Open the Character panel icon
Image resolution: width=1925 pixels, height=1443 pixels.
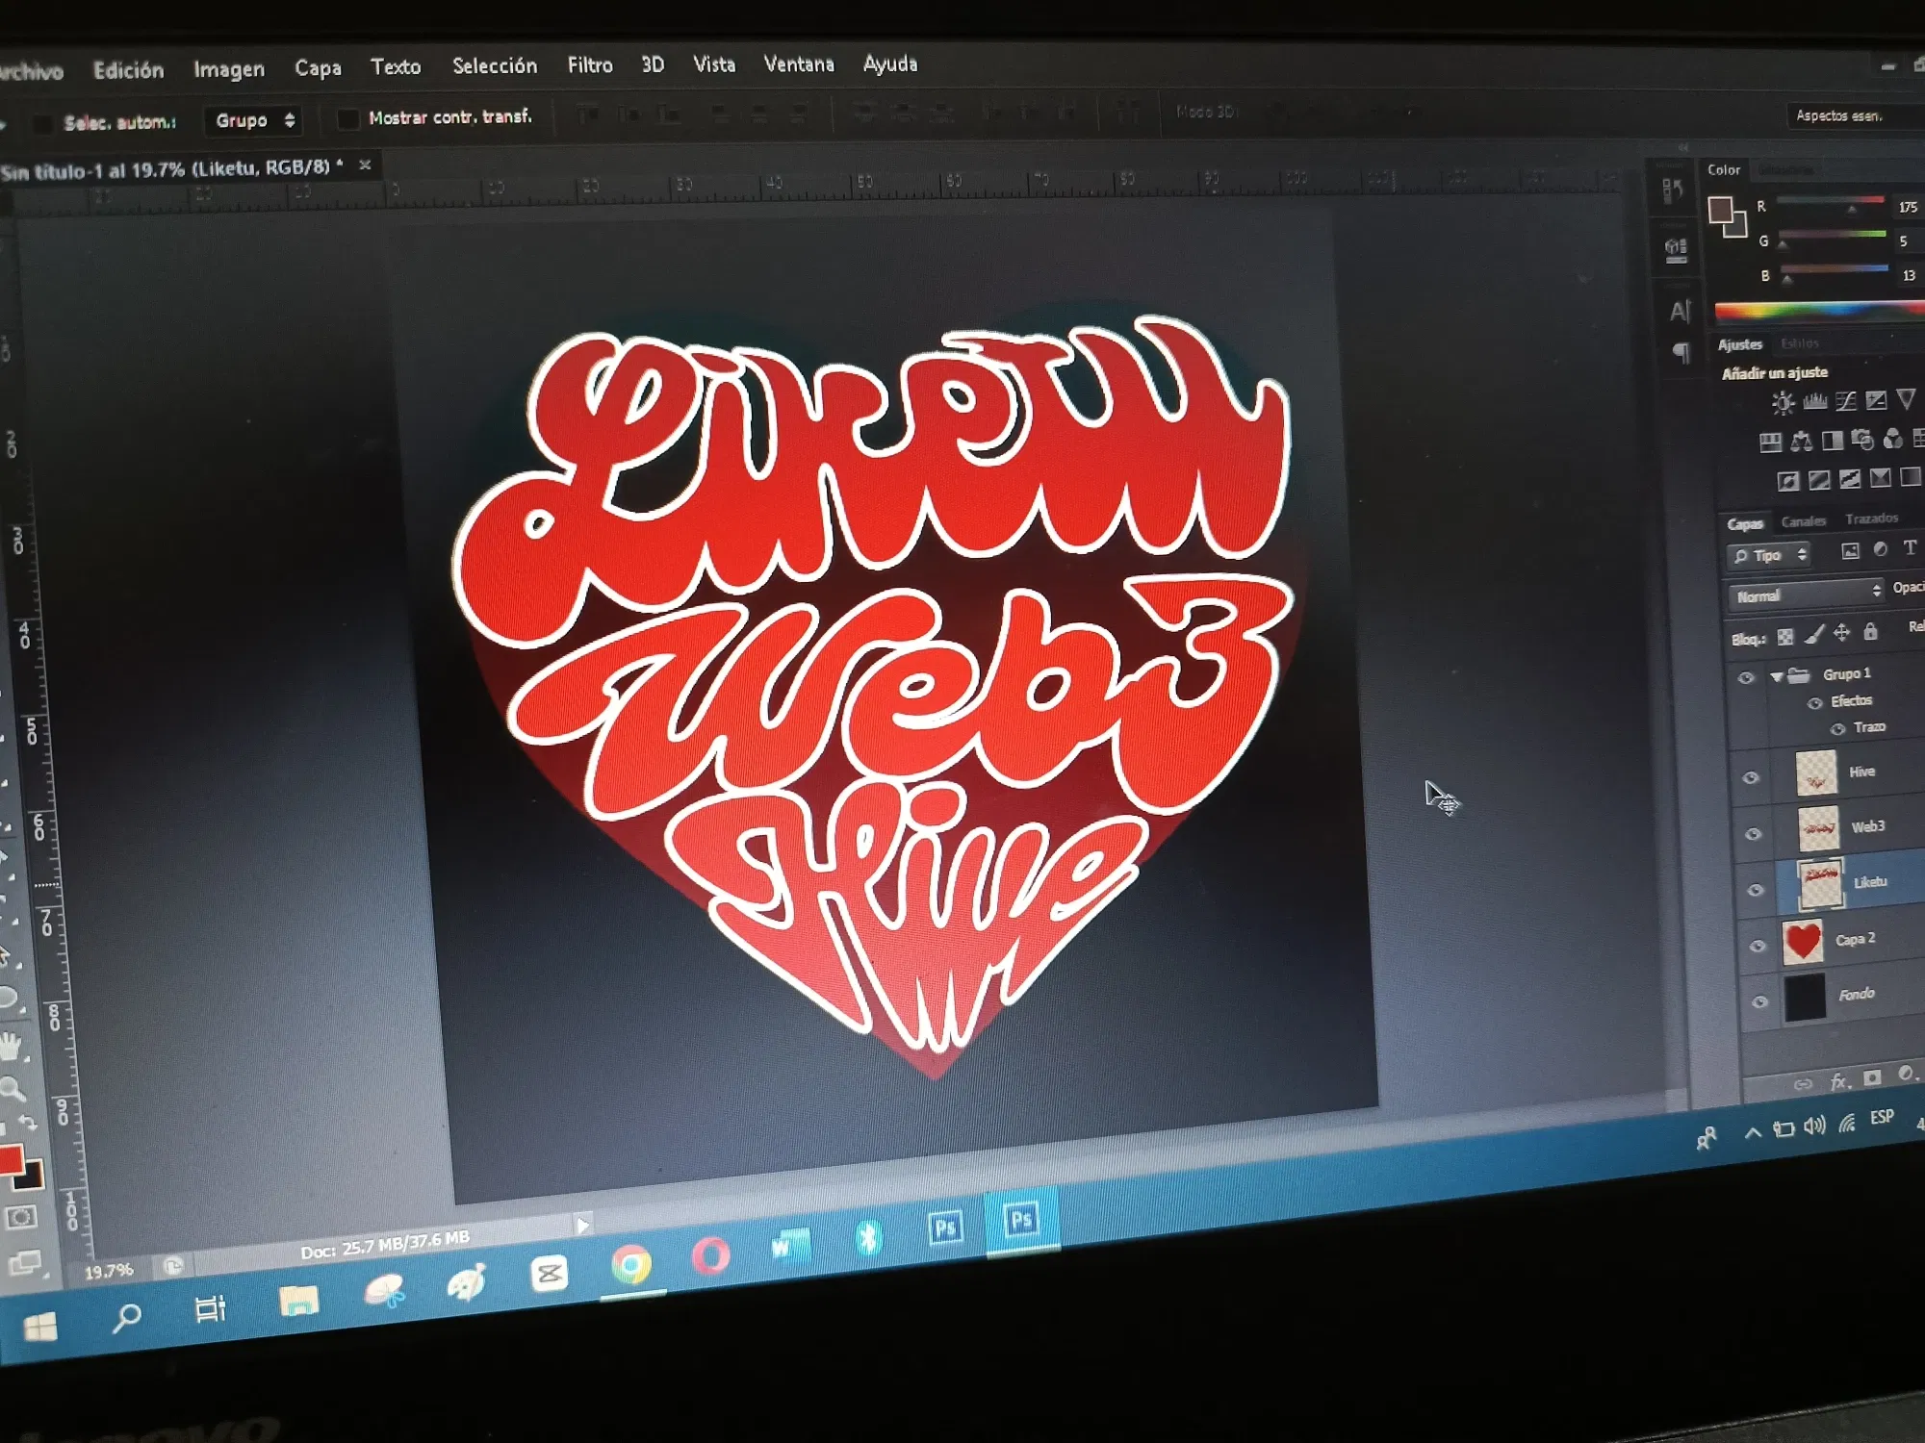click(x=1679, y=311)
